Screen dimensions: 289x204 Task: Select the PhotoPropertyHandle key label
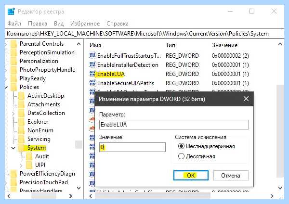pos(47,70)
